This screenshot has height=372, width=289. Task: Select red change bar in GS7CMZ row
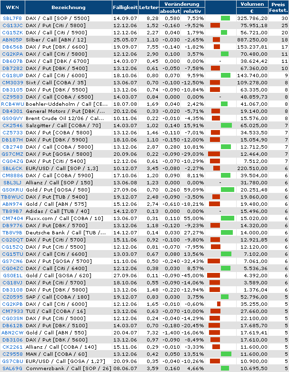[214, 154]
